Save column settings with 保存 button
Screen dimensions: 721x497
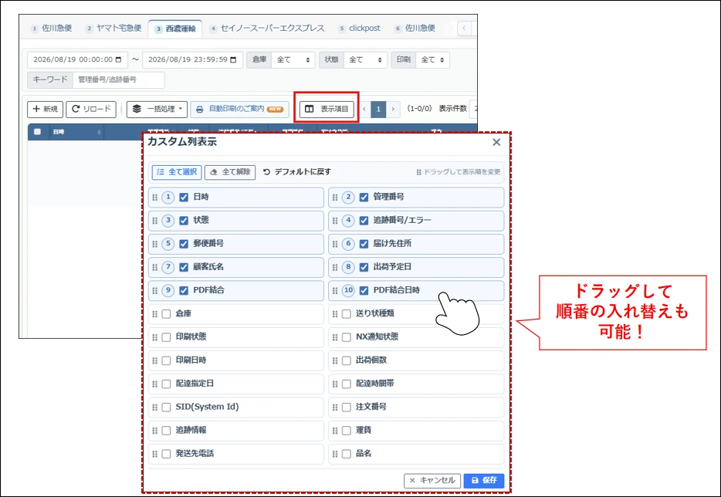point(484,481)
